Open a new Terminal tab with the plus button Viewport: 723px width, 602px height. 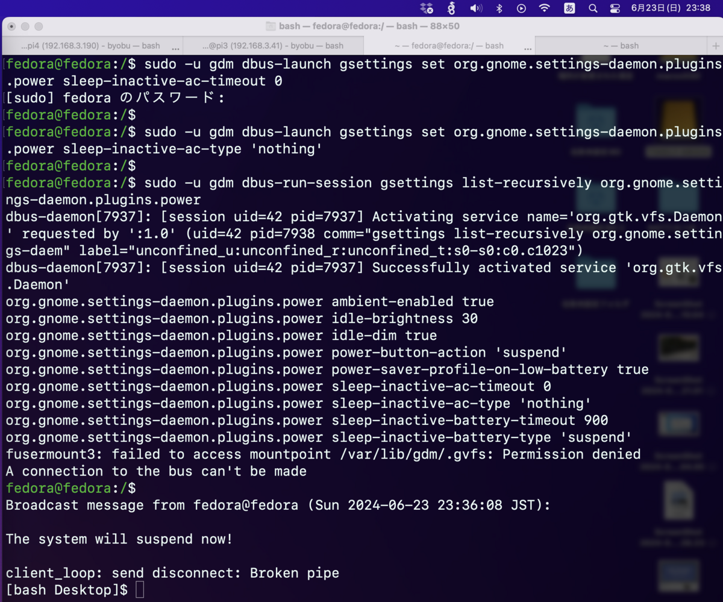716,46
